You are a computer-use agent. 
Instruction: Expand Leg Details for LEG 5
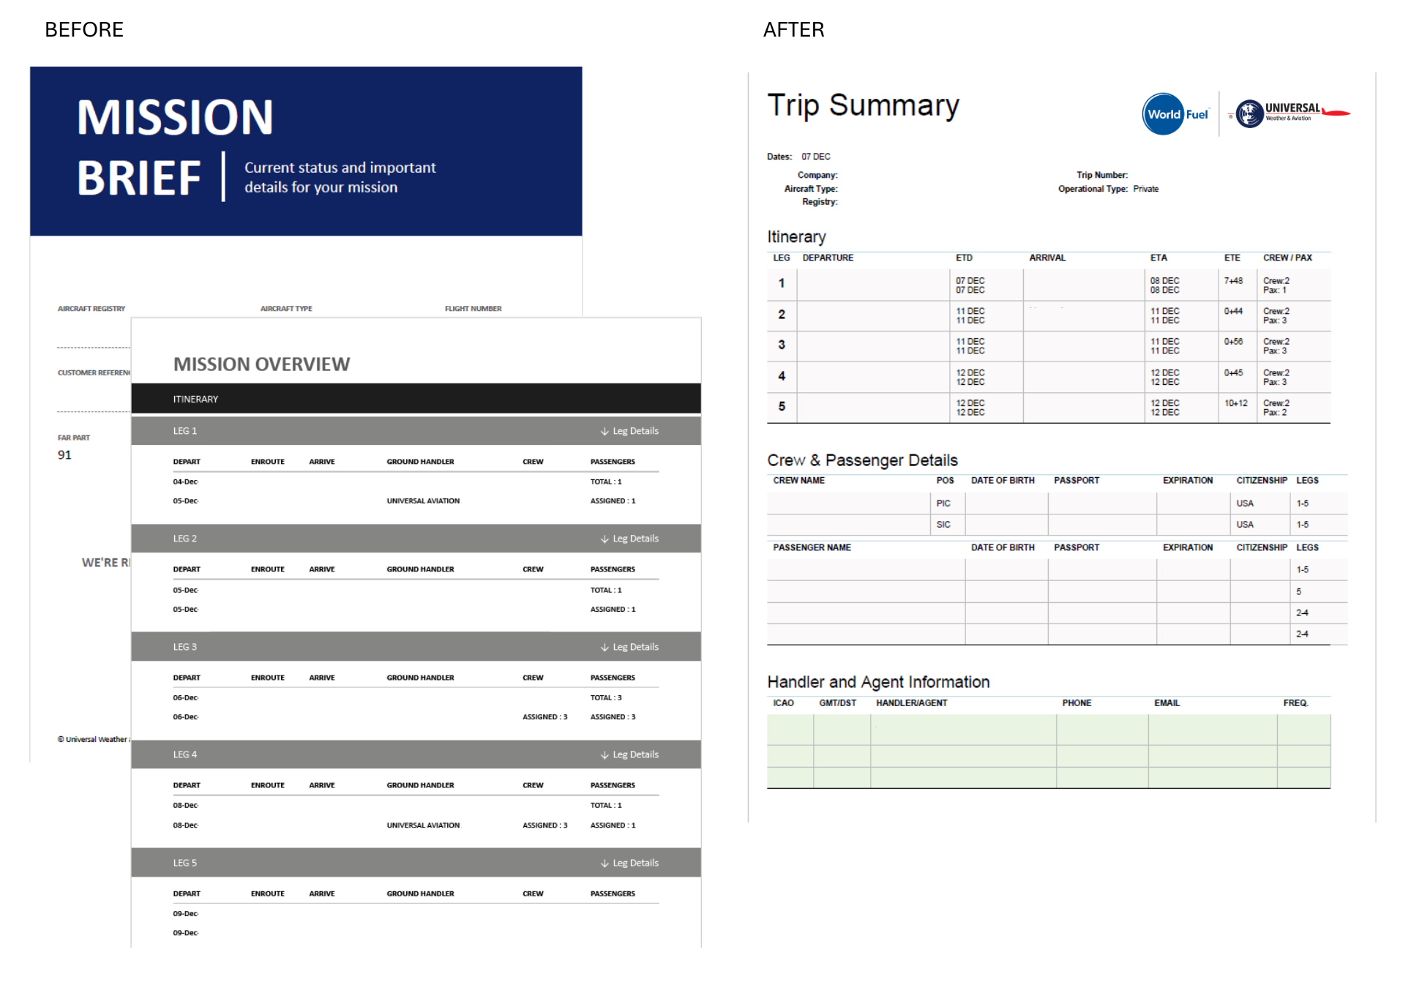629,863
